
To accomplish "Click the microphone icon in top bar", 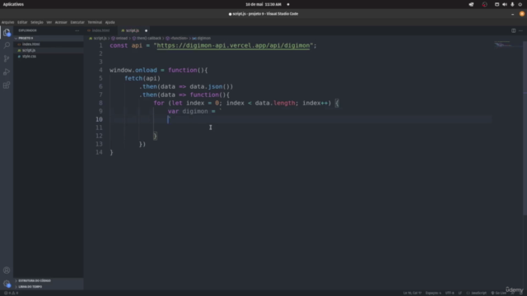I will (512, 4).
